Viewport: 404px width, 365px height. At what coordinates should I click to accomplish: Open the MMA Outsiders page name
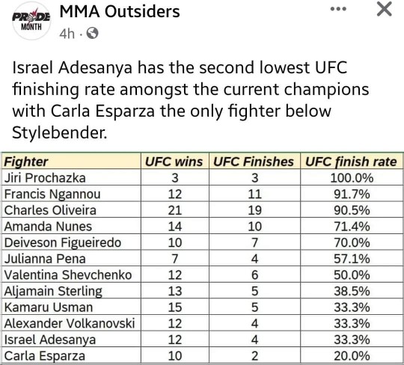120,11
